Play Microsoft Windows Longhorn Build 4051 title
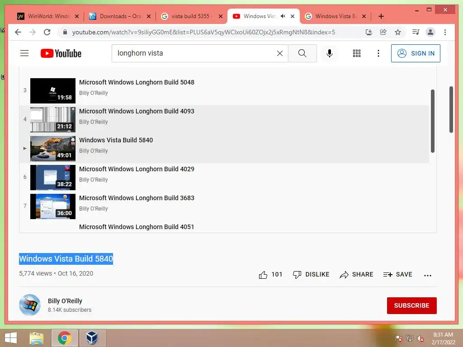This screenshot has width=463, height=347. pyautogui.click(x=137, y=227)
